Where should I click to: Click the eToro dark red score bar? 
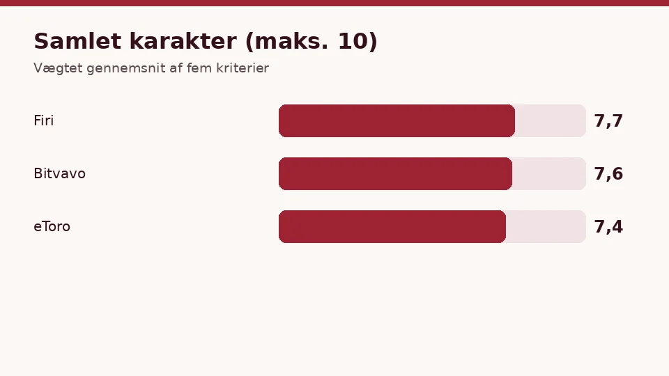[x=392, y=226]
